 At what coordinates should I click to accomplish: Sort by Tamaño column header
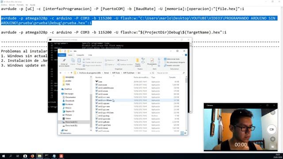(x=172, y=77)
